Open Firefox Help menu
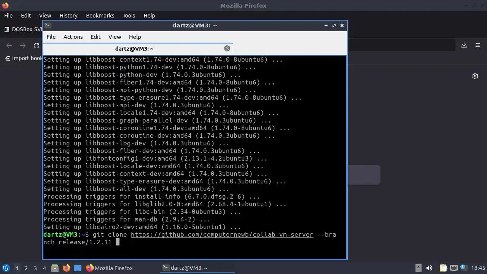Screen dimensions: 487x274 (x=149, y=16)
